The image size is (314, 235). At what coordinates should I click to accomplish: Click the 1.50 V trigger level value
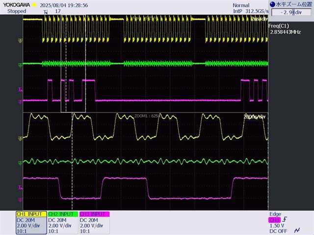coord(277,226)
